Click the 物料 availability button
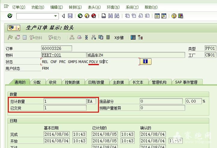 36,38
